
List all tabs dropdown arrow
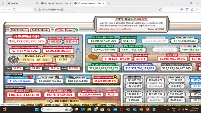tap(172, 3)
